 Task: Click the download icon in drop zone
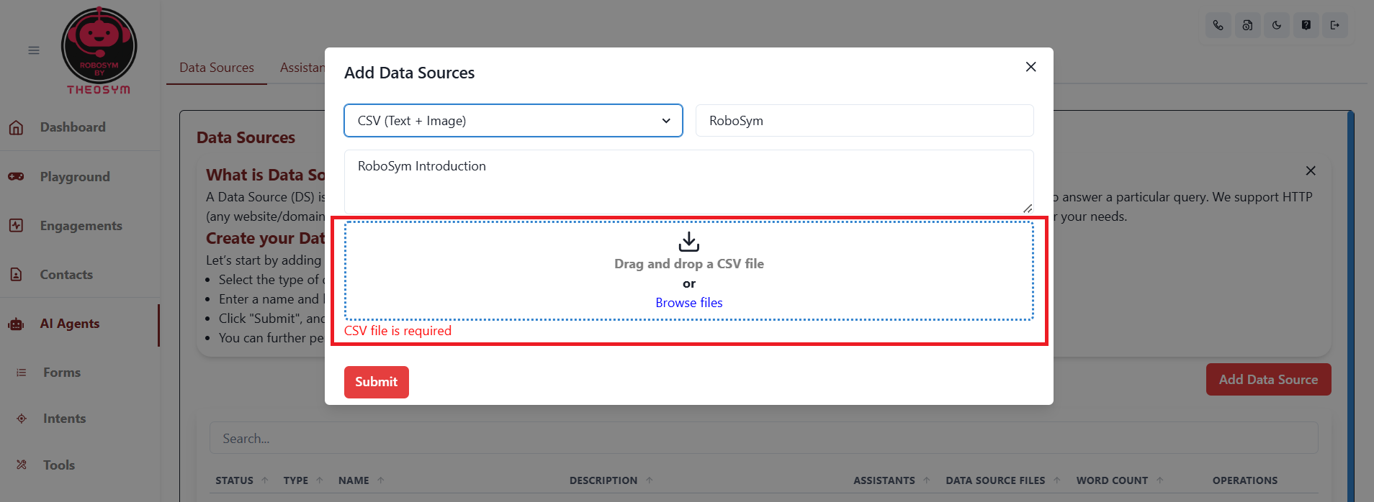[689, 242]
